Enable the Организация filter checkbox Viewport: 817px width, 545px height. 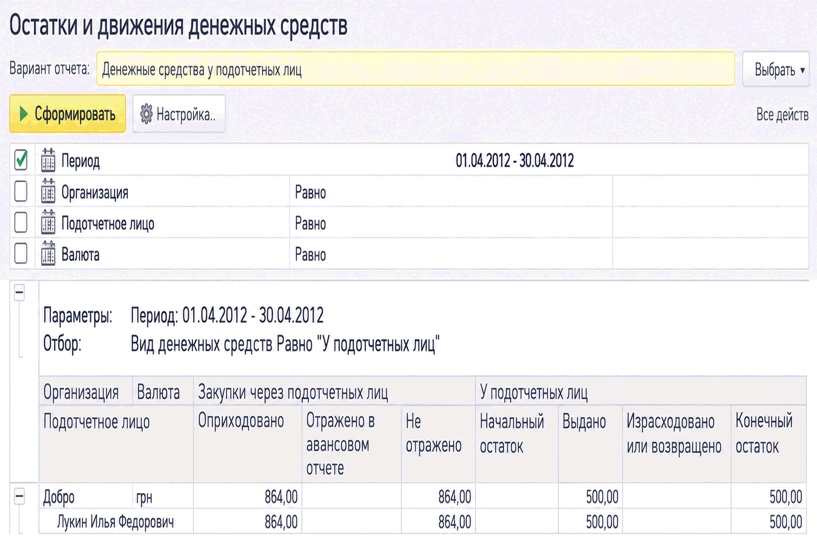21,191
